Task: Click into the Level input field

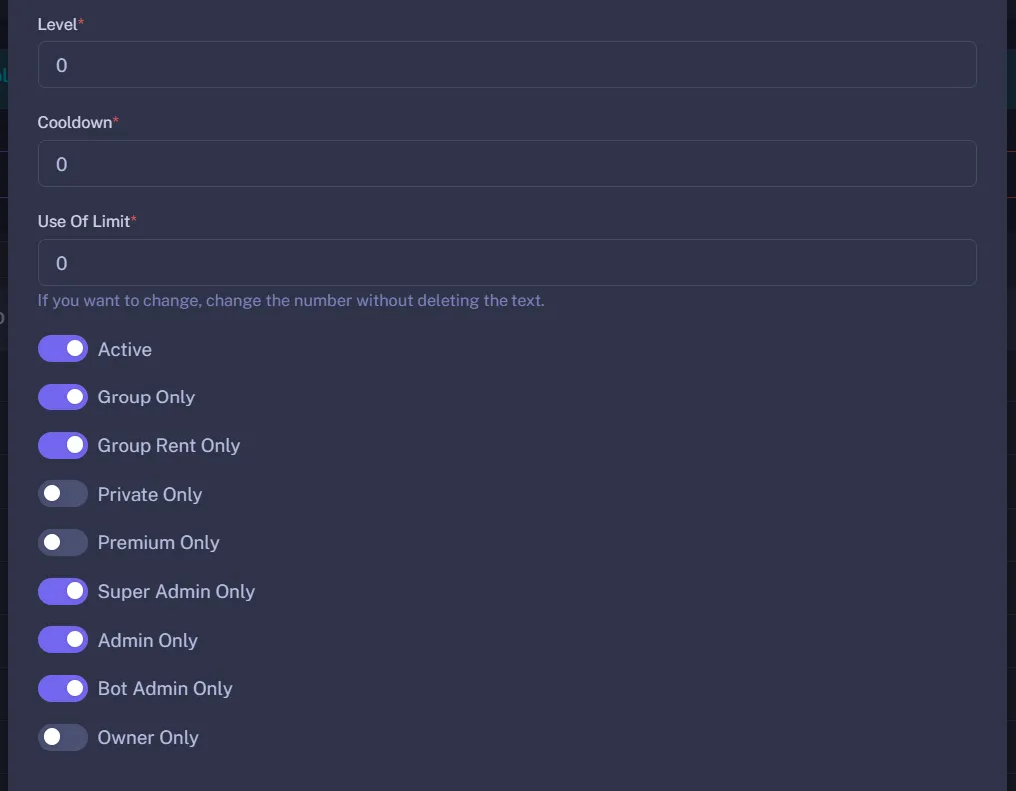Action: tap(507, 65)
